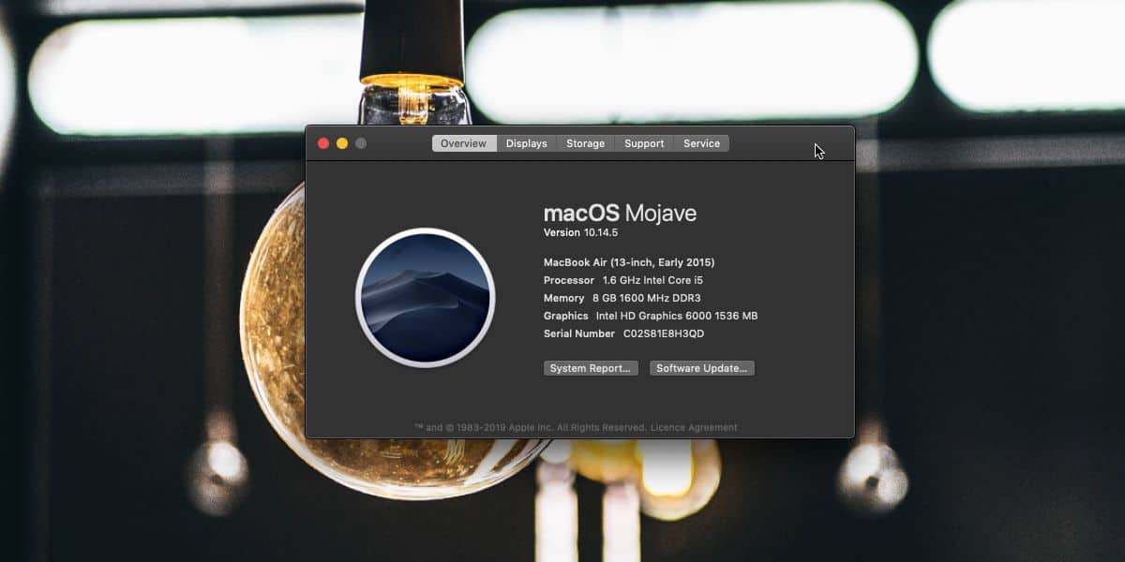
Task: Open the Displays tab
Action: coord(526,143)
